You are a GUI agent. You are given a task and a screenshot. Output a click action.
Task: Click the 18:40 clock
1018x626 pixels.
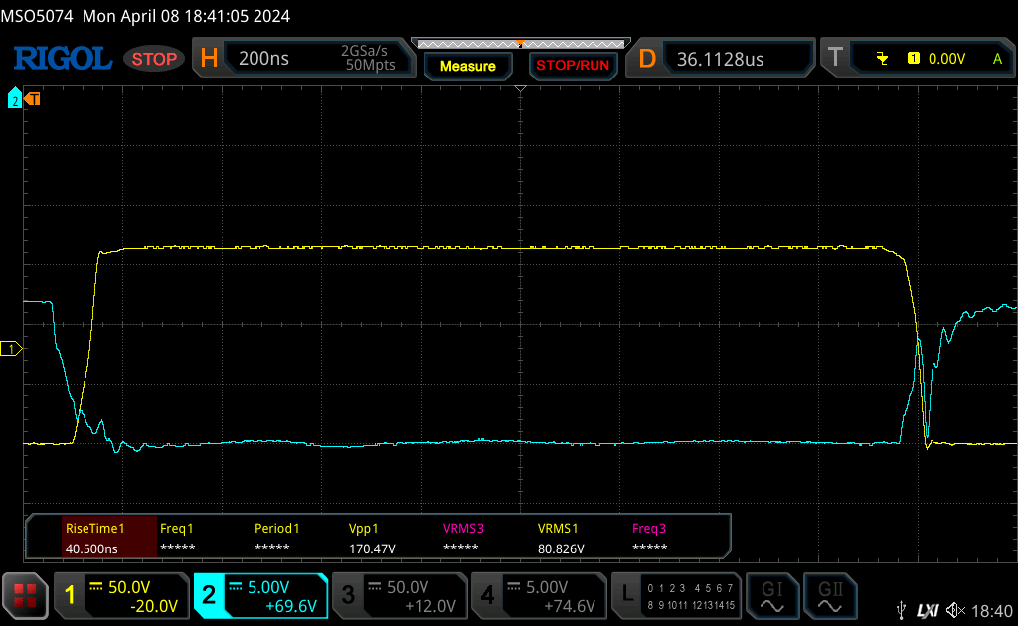tap(992, 611)
